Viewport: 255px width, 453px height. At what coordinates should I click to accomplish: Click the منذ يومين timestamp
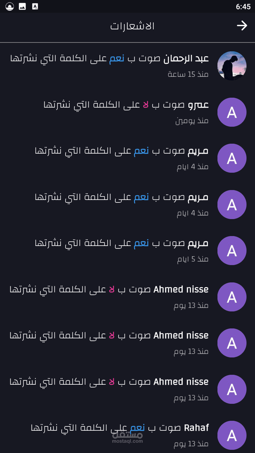[192, 121]
